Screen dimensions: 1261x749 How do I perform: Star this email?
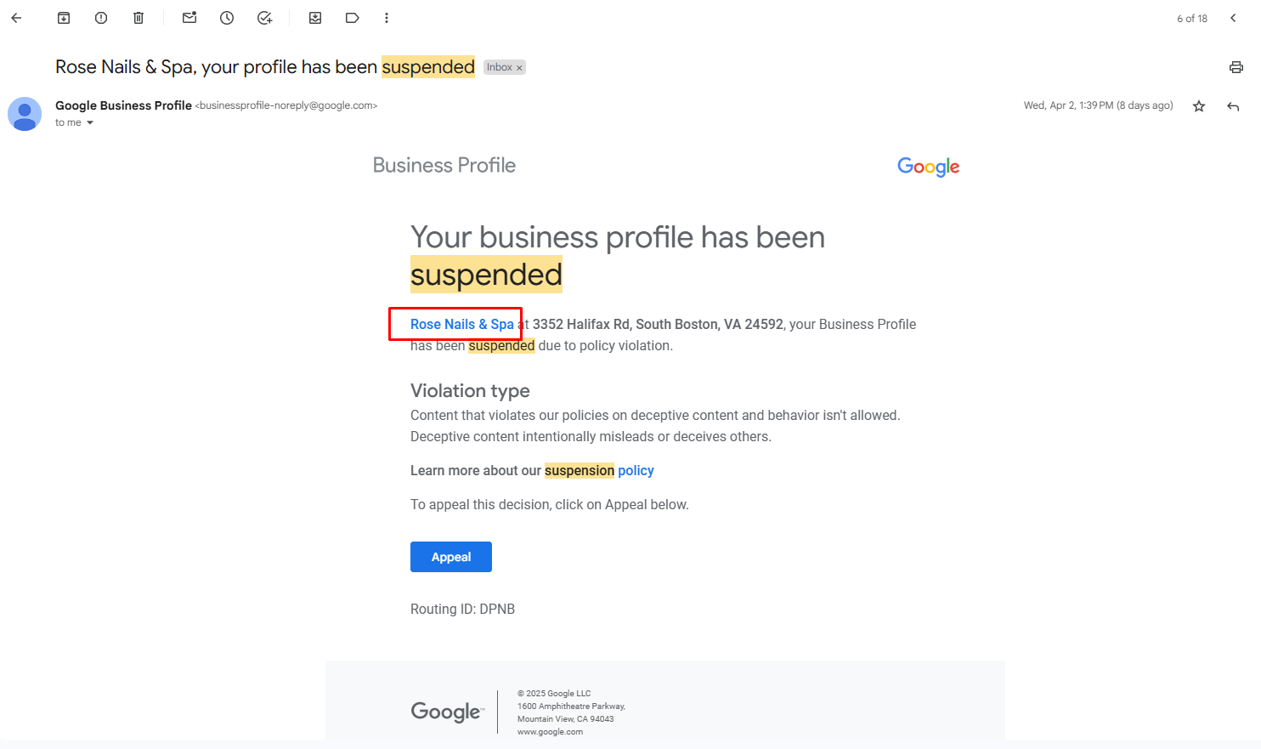(1199, 106)
